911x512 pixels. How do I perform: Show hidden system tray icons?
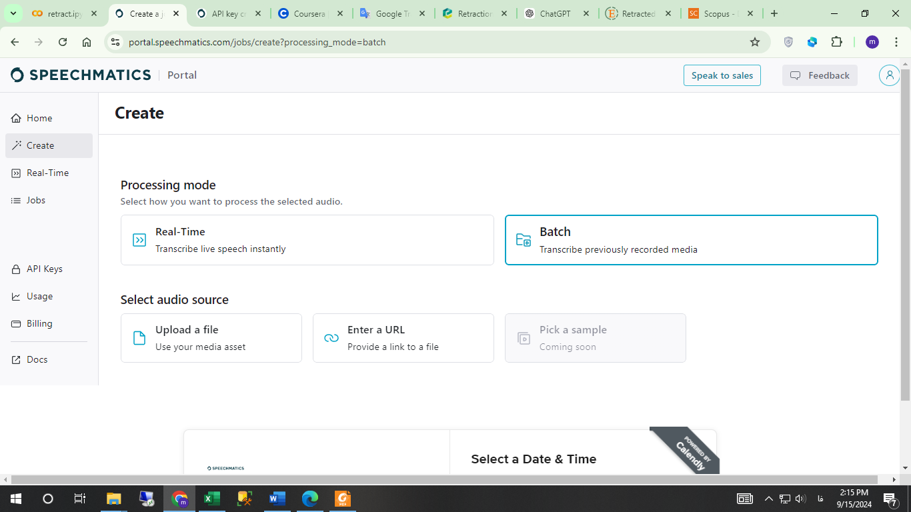768,499
